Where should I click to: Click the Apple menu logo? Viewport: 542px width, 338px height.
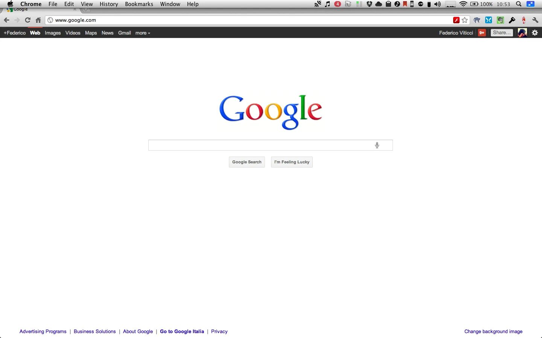point(10,4)
